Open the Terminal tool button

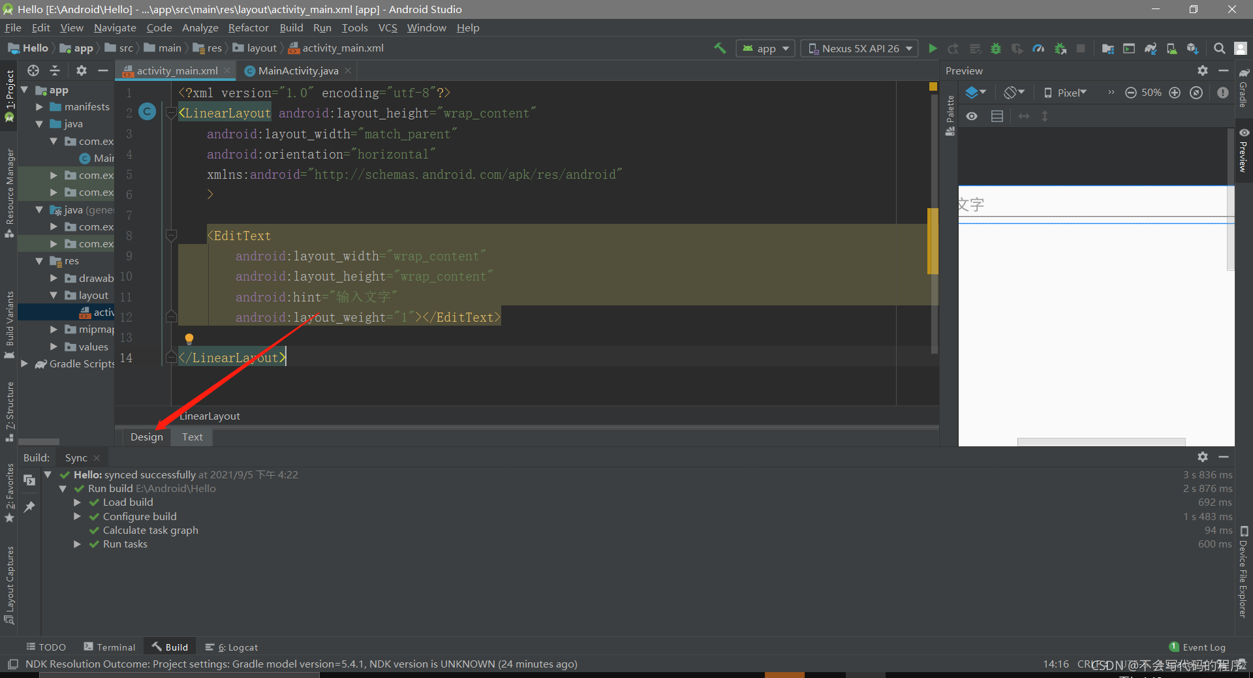pyautogui.click(x=110, y=647)
